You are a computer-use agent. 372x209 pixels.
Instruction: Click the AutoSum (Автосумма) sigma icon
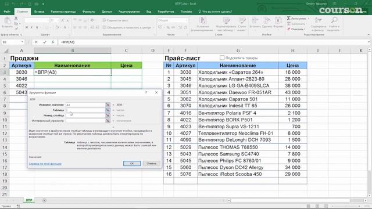tap(288, 18)
